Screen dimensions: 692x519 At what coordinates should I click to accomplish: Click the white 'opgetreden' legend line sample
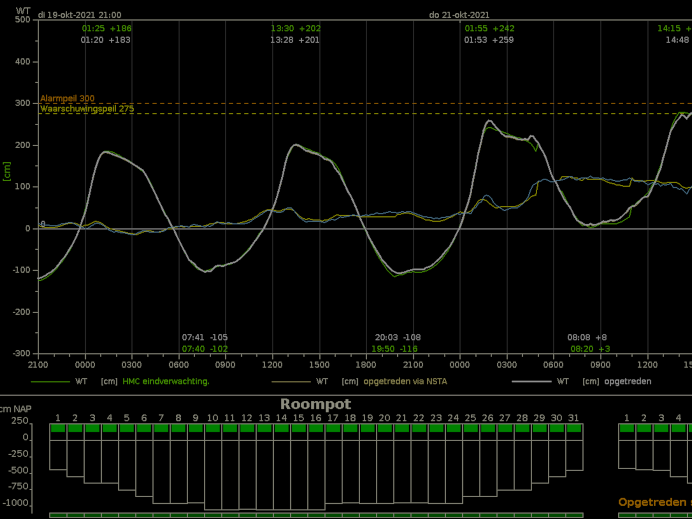click(x=531, y=382)
